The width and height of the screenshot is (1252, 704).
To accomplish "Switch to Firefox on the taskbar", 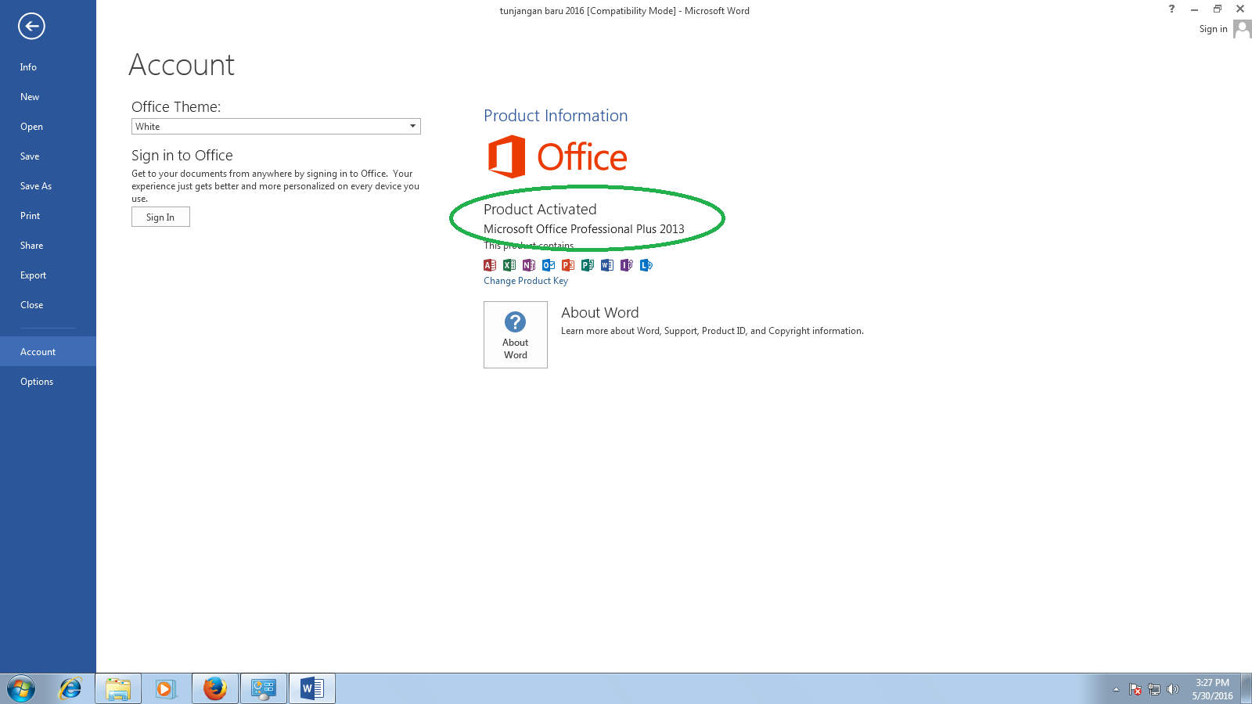I will (215, 689).
